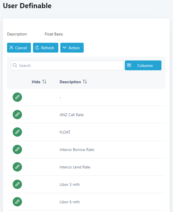Click the FLOAT description cell
The width and height of the screenshot is (173, 212).
click(65, 132)
